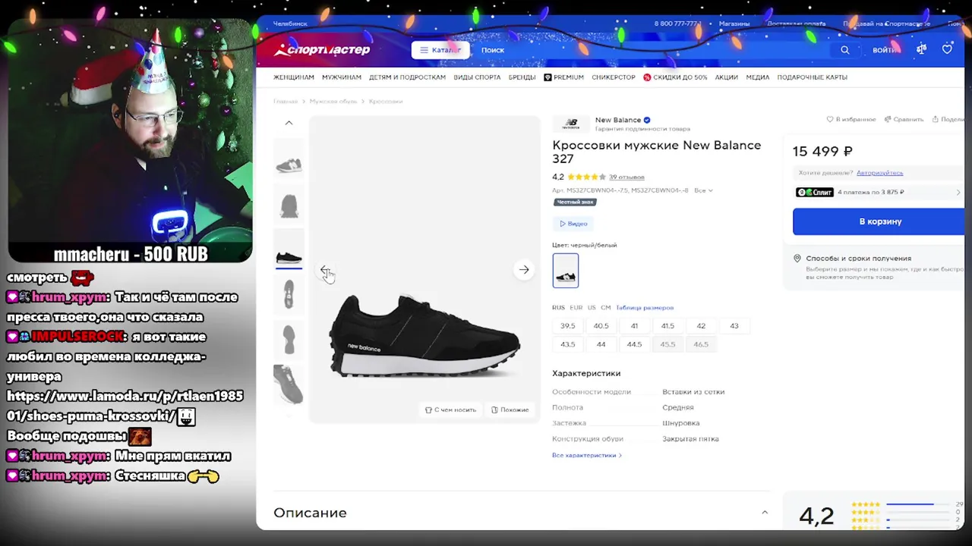Open 'ВИДЫ СПОРТА' menu
The height and width of the screenshot is (546, 972).
click(x=477, y=77)
